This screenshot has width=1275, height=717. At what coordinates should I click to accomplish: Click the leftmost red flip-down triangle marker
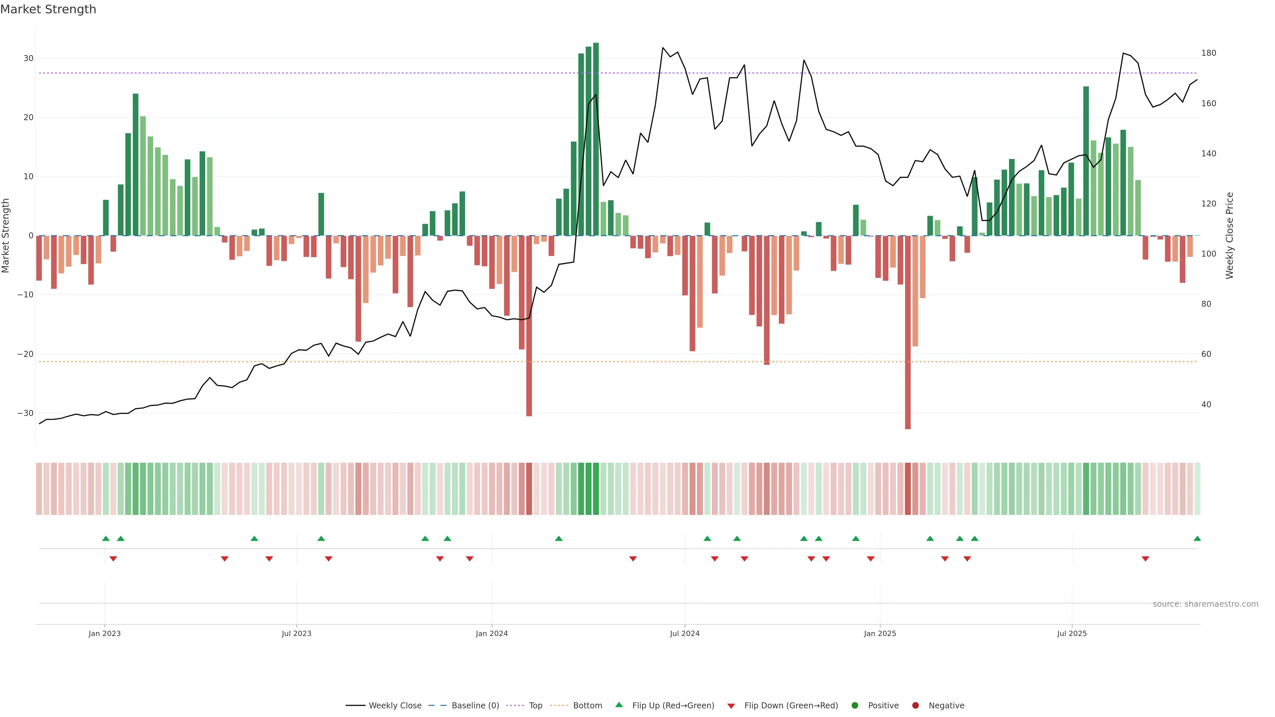(113, 559)
